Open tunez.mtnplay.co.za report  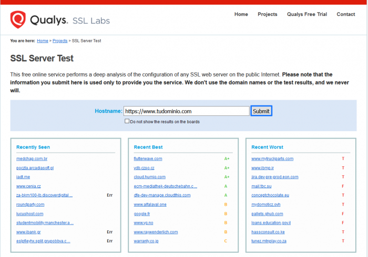point(269,241)
